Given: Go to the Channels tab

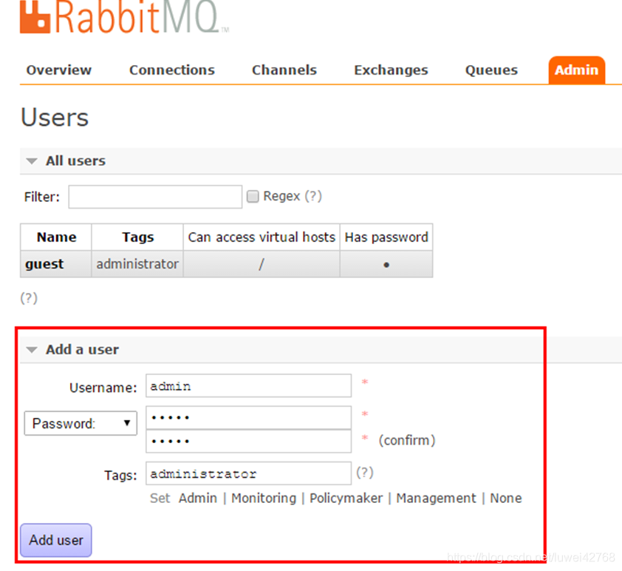Looking at the screenshot, I should pyautogui.click(x=284, y=70).
